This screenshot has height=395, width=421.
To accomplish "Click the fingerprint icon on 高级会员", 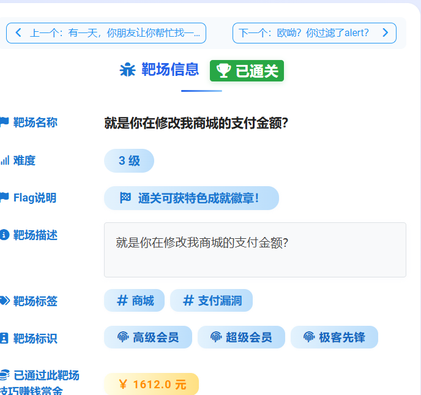I will (x=123, y=337).
